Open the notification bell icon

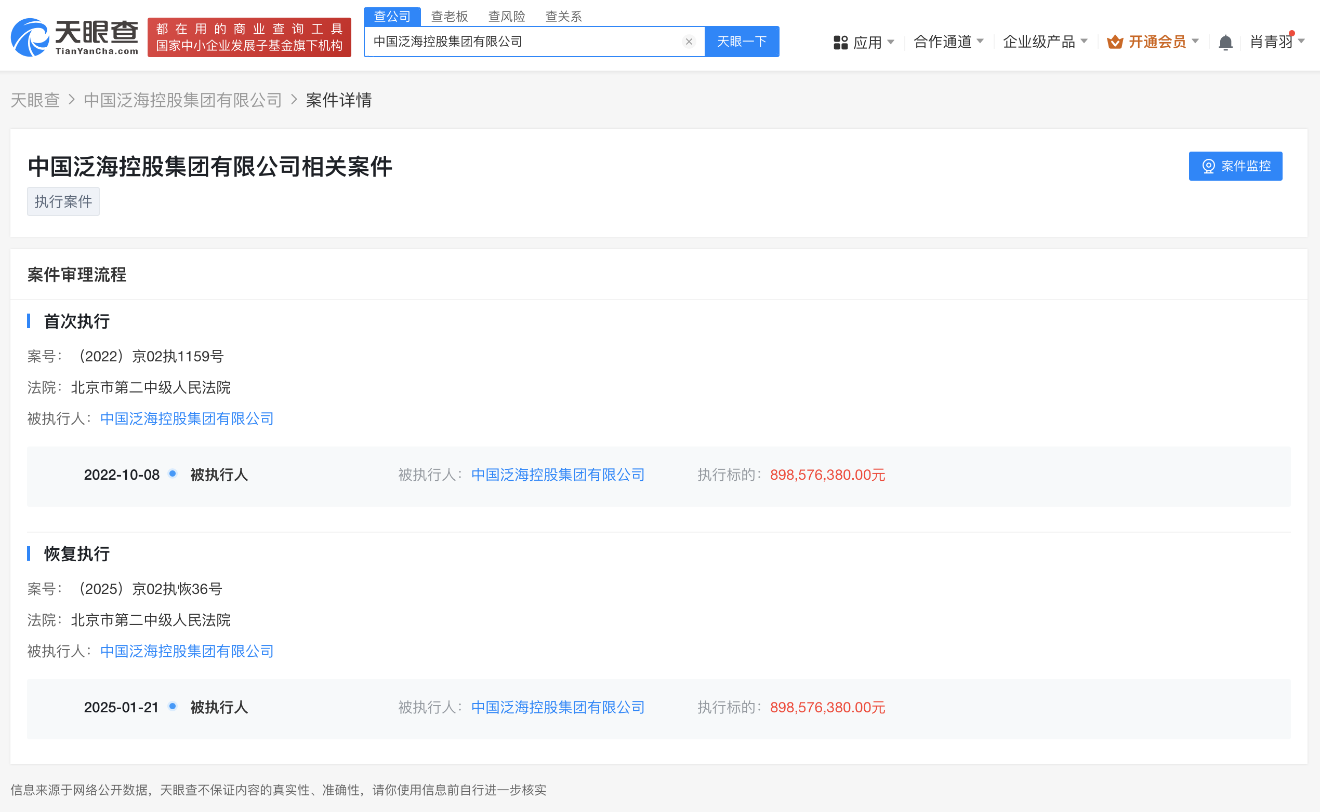point(1225,42)
